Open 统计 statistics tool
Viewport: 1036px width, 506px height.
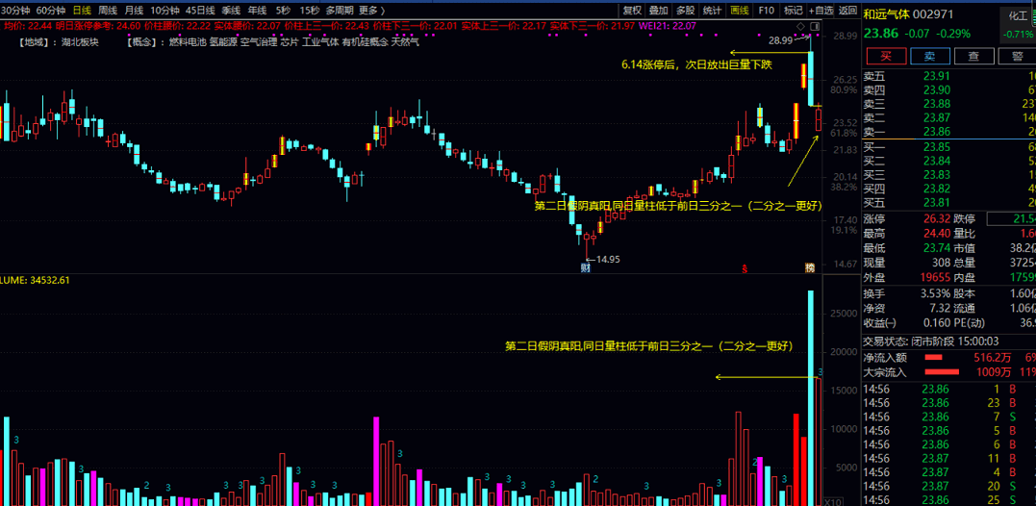click(712, 10)
